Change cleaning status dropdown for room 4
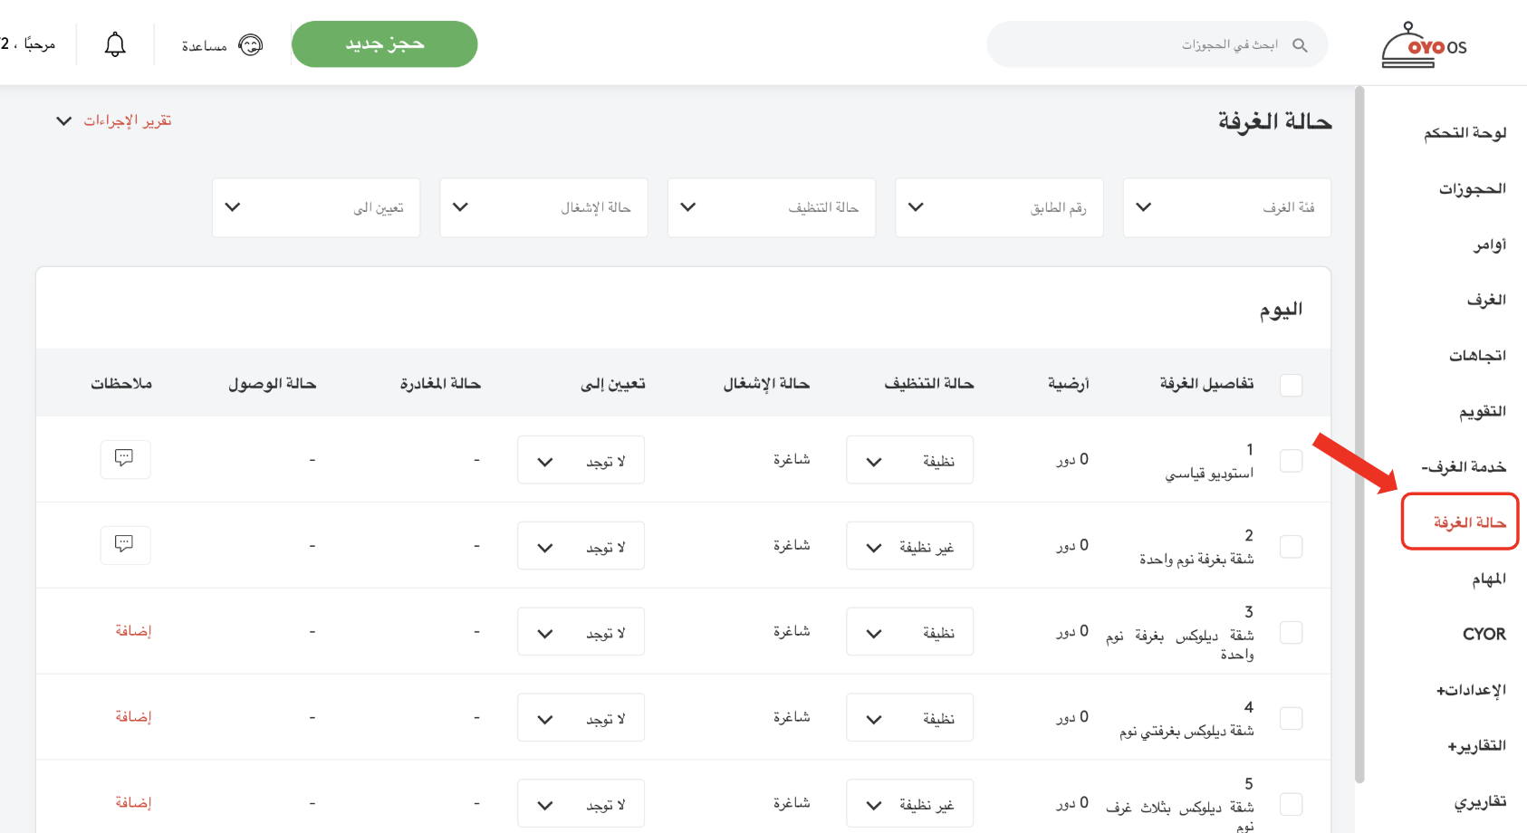The height and width of the screenshot is (833, 1527). pos(910,718)
